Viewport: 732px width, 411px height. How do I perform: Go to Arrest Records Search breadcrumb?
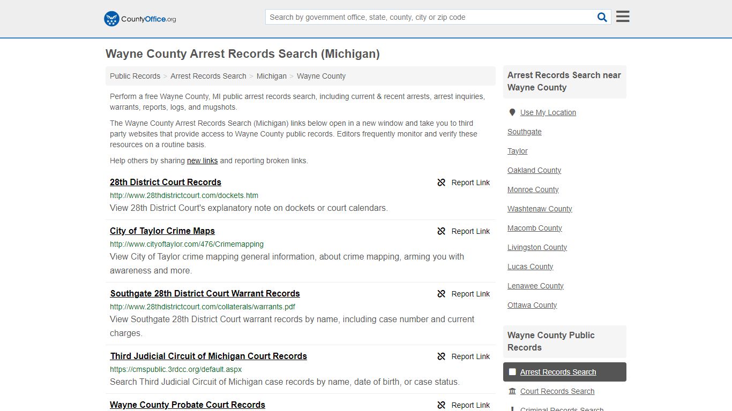(208, 76)
